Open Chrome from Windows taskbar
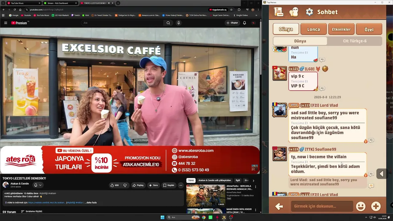Screen dimensions: 393x221 [x=204, y=217]
